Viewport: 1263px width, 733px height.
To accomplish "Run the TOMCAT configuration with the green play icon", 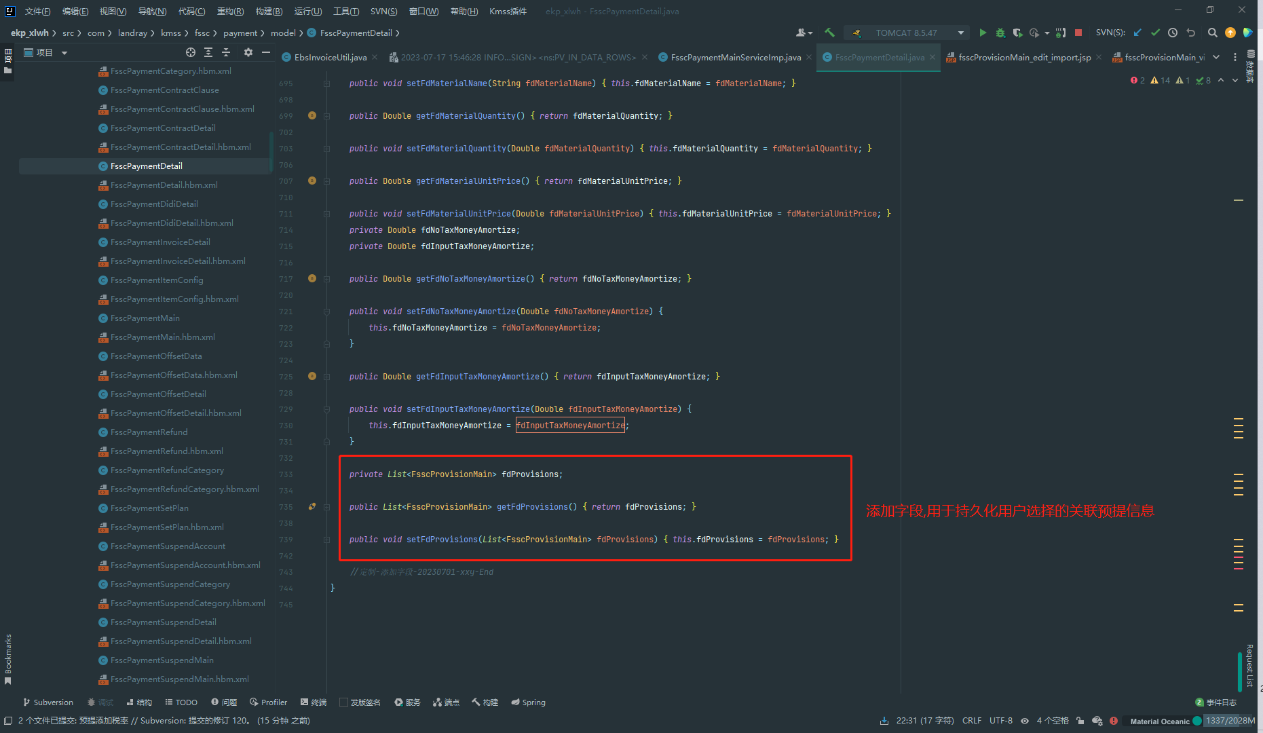I will click(x=982, y=33).
